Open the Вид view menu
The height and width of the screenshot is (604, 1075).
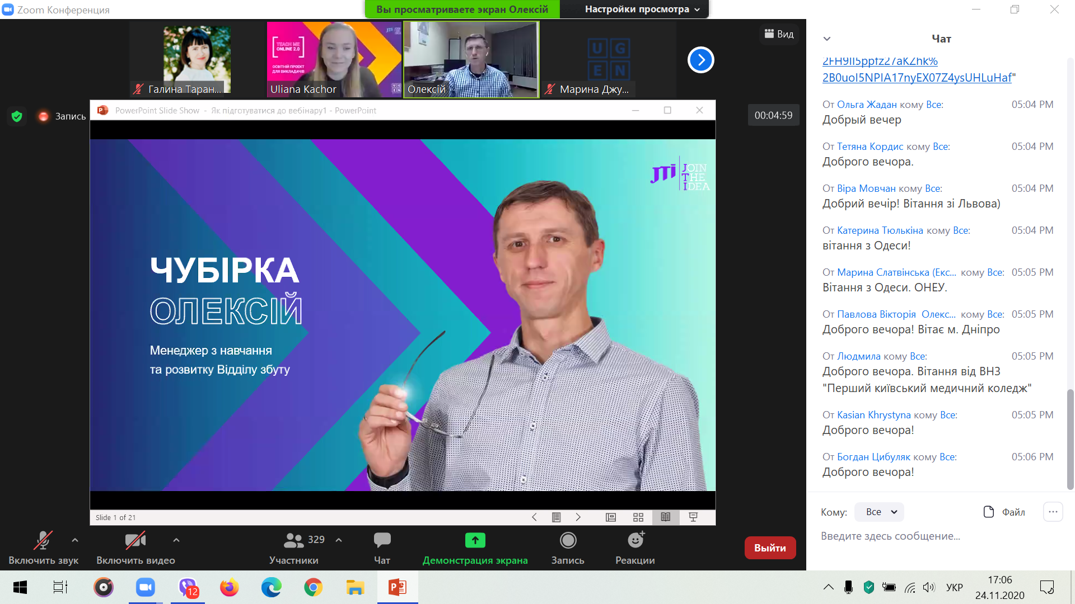(779, 34)
